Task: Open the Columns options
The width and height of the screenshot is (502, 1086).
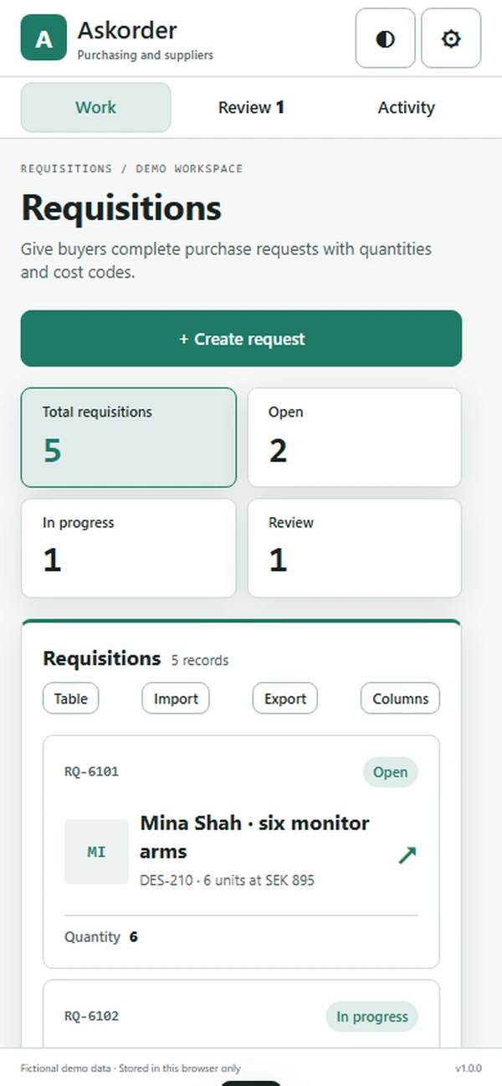Action: point(400,699)
